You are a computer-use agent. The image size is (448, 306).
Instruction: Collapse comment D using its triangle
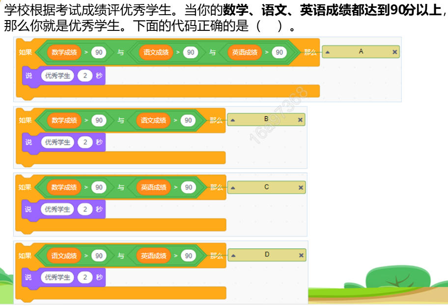(x=233, y=255)
